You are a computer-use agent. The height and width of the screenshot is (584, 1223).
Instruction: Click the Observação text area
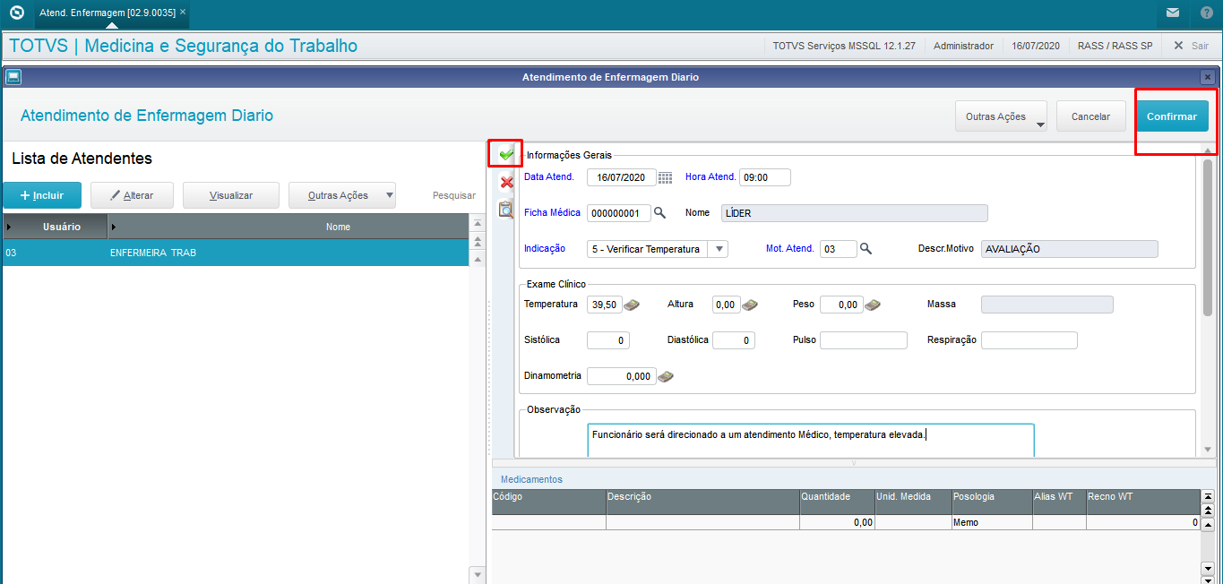pyautogui.click(x=811, y=440)
